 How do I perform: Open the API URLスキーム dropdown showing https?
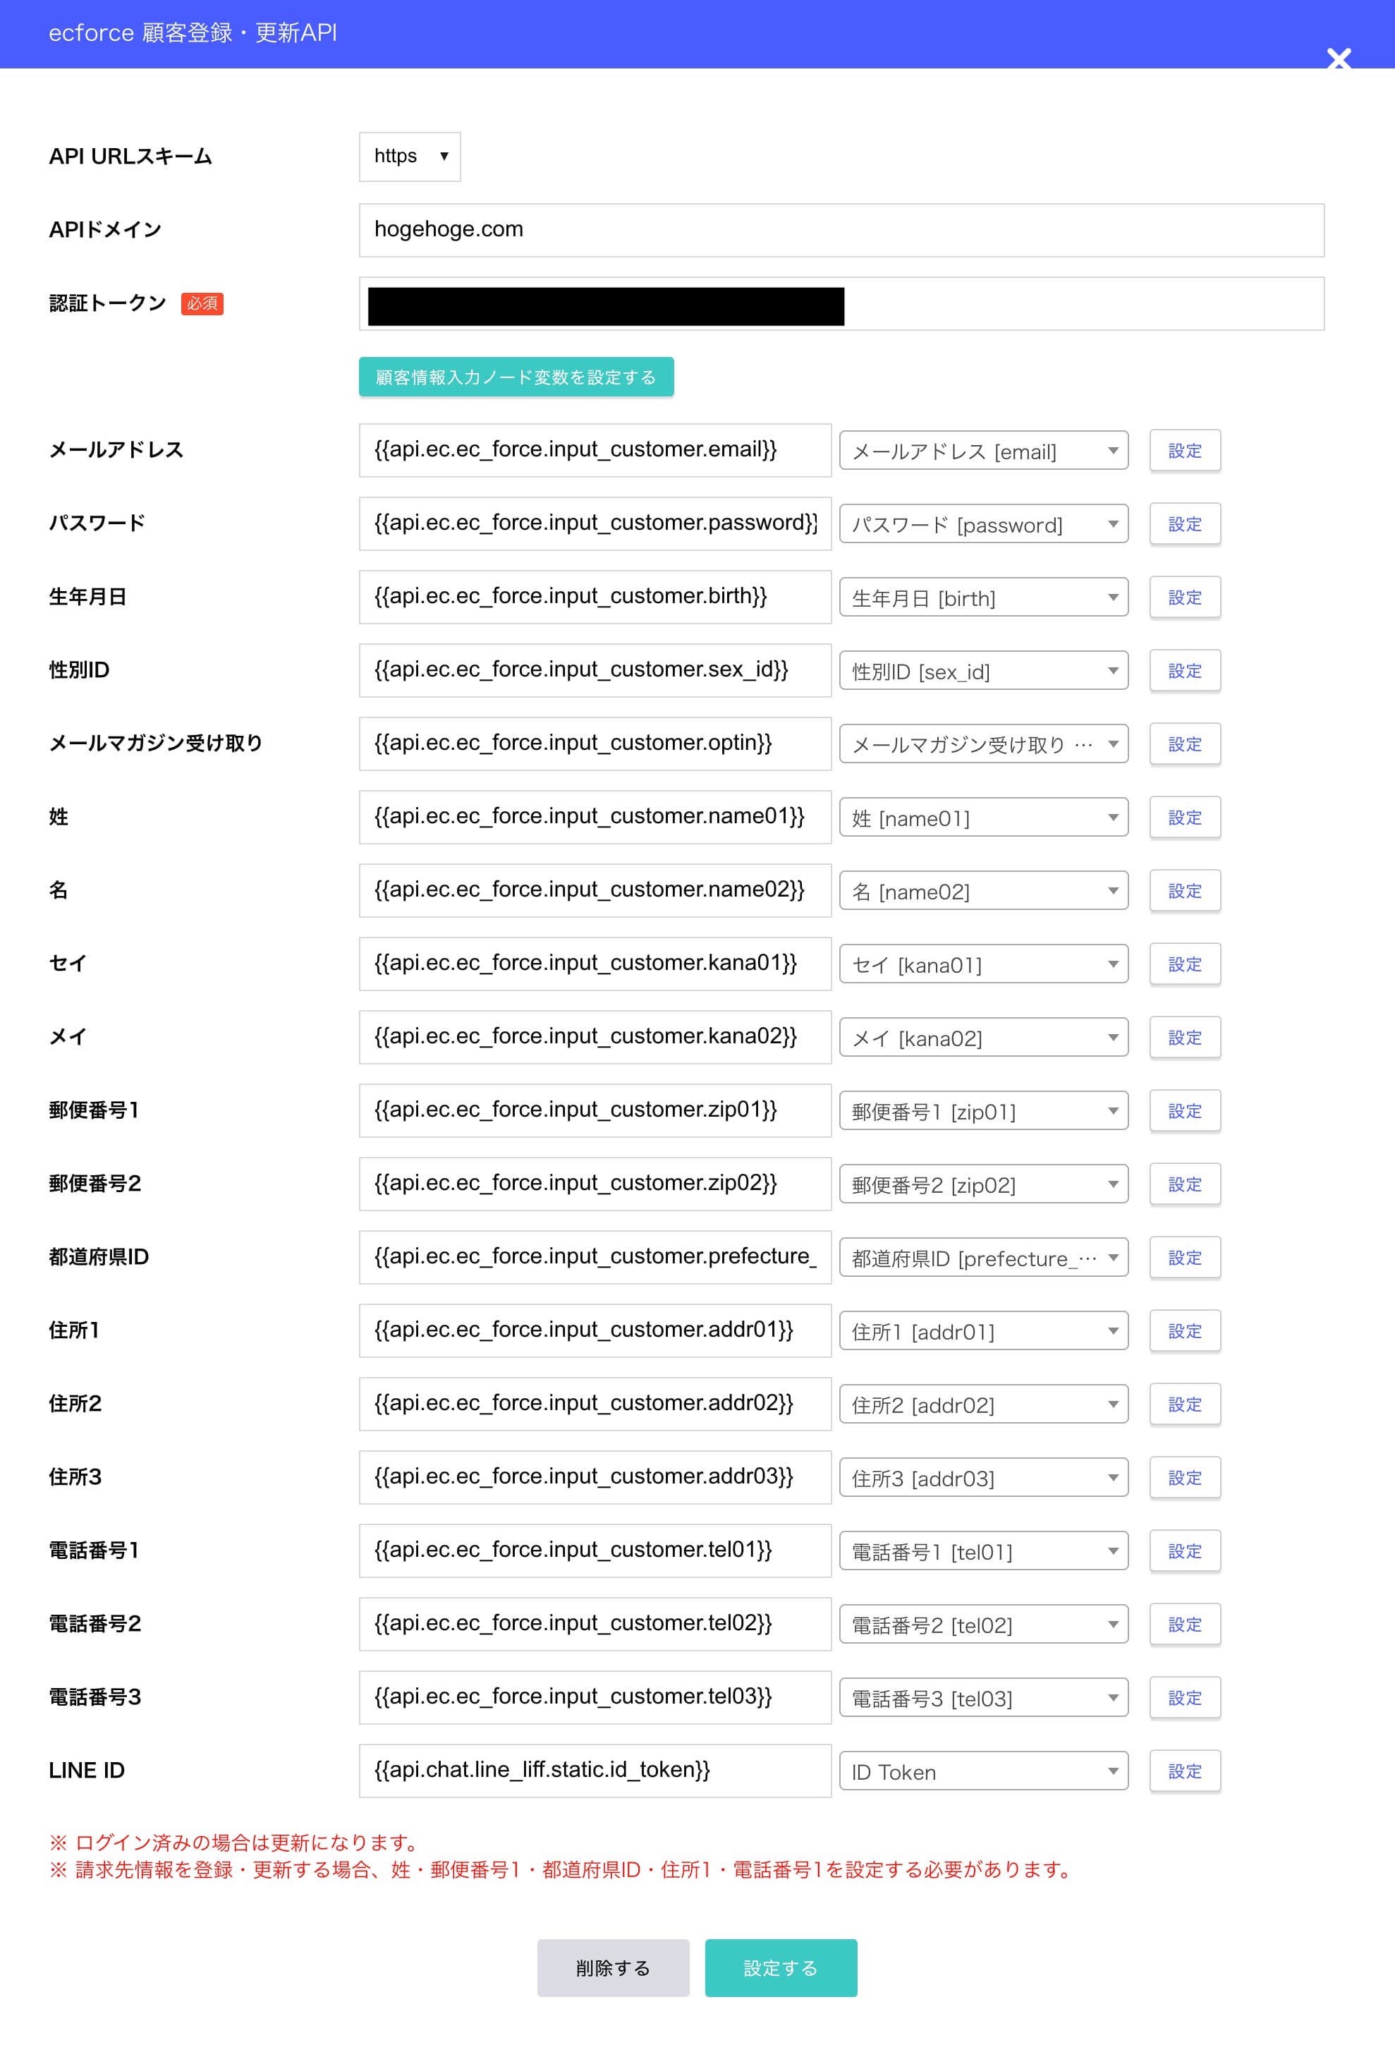pos(409,156)
